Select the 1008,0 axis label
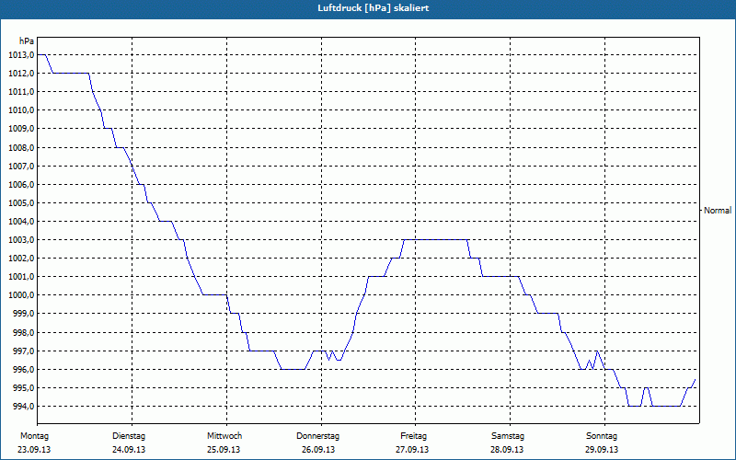 click(x=21, y=148)
